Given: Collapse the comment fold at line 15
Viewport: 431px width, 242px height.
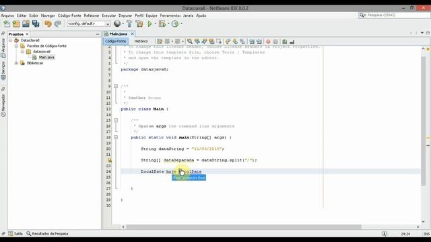Looking at the screenshot, I should click(x=116, y=120).
